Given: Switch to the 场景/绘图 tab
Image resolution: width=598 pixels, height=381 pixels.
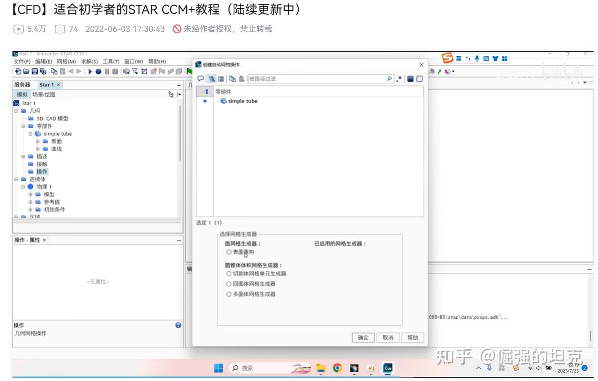Looking at the screenshot, I should [44, 94].
